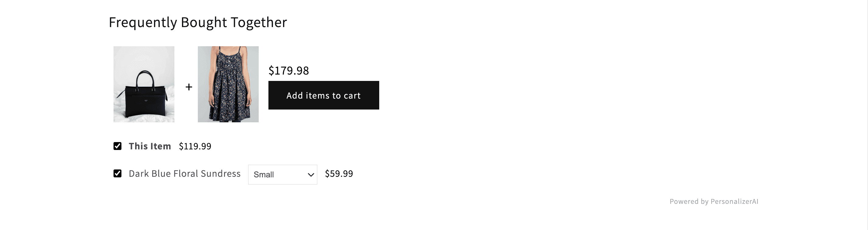Deselect the Dark Blue Floral Sundress checkbox
868x230 pixels.
(x=117, y=174)
